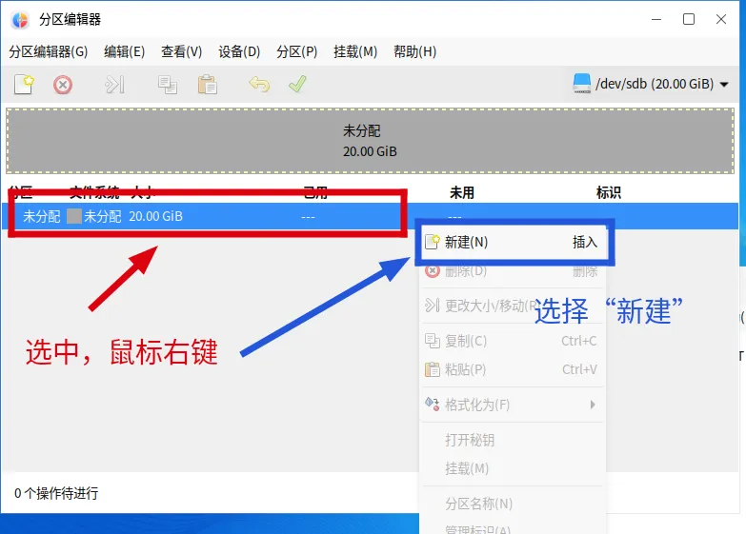746x534 pixels.
Task: Open the /dev/sdb device selector dropdown
Action: coord(652,84)
